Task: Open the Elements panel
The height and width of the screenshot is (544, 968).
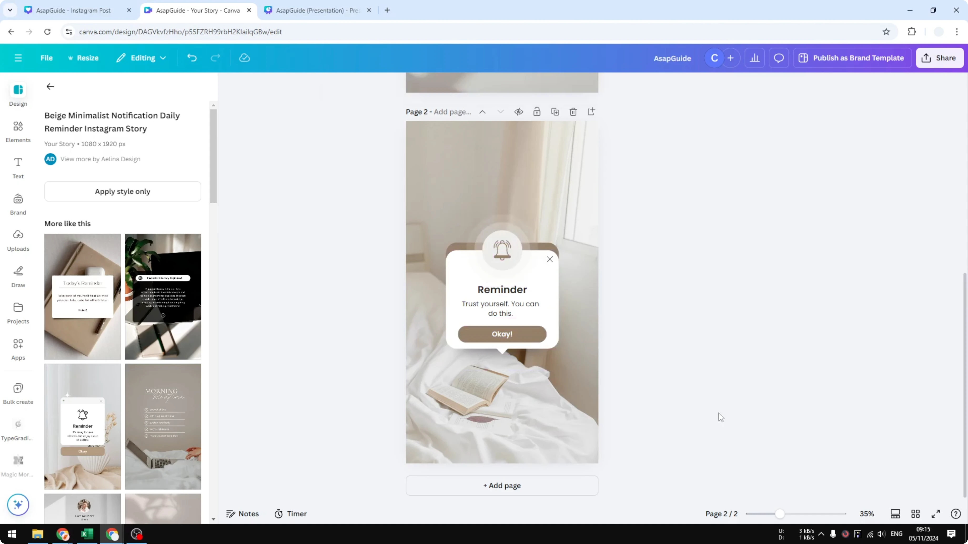Action: (18, 131)
